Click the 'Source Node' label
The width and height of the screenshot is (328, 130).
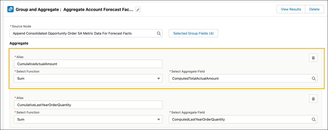pos(21,26)
